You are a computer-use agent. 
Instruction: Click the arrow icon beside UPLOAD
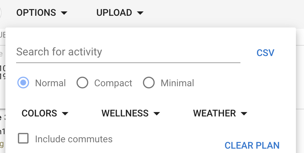[140, 13]
